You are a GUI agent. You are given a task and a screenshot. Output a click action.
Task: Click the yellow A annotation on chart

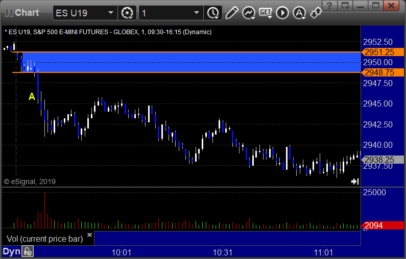coord(32,96)
